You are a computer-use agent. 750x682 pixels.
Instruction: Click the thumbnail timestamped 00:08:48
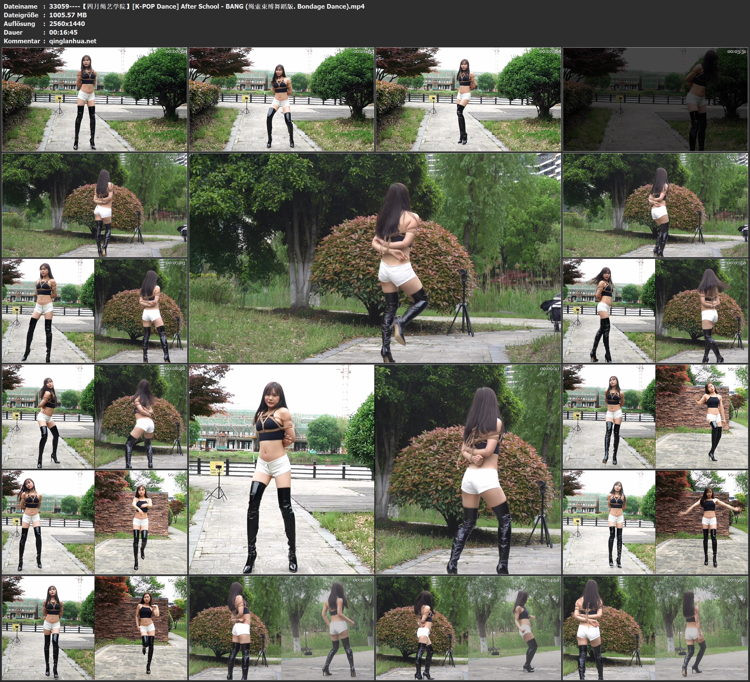click(x=95, y=416)
